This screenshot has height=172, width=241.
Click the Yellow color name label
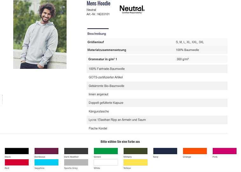tap(127, 168)
